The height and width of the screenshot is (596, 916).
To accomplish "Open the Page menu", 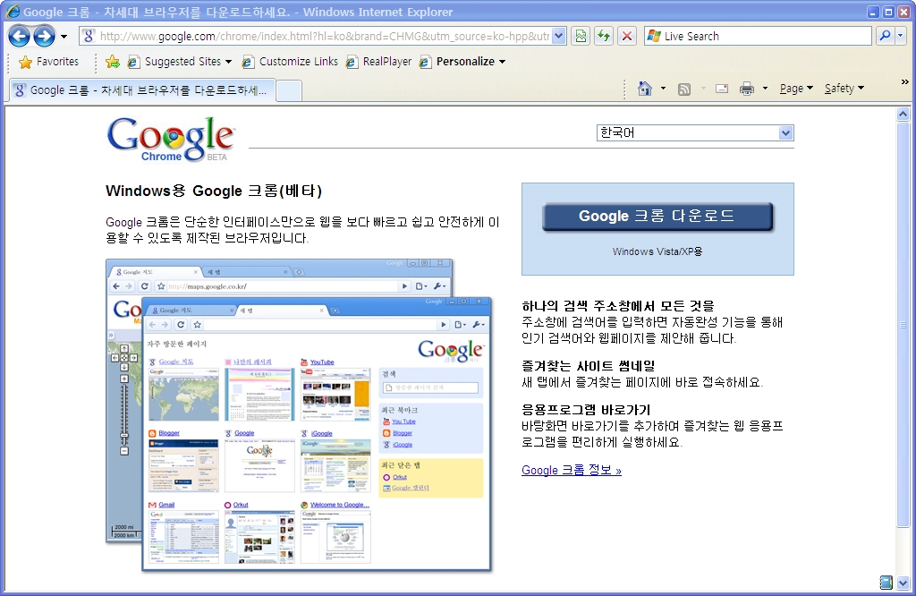I will pos(796,89).
